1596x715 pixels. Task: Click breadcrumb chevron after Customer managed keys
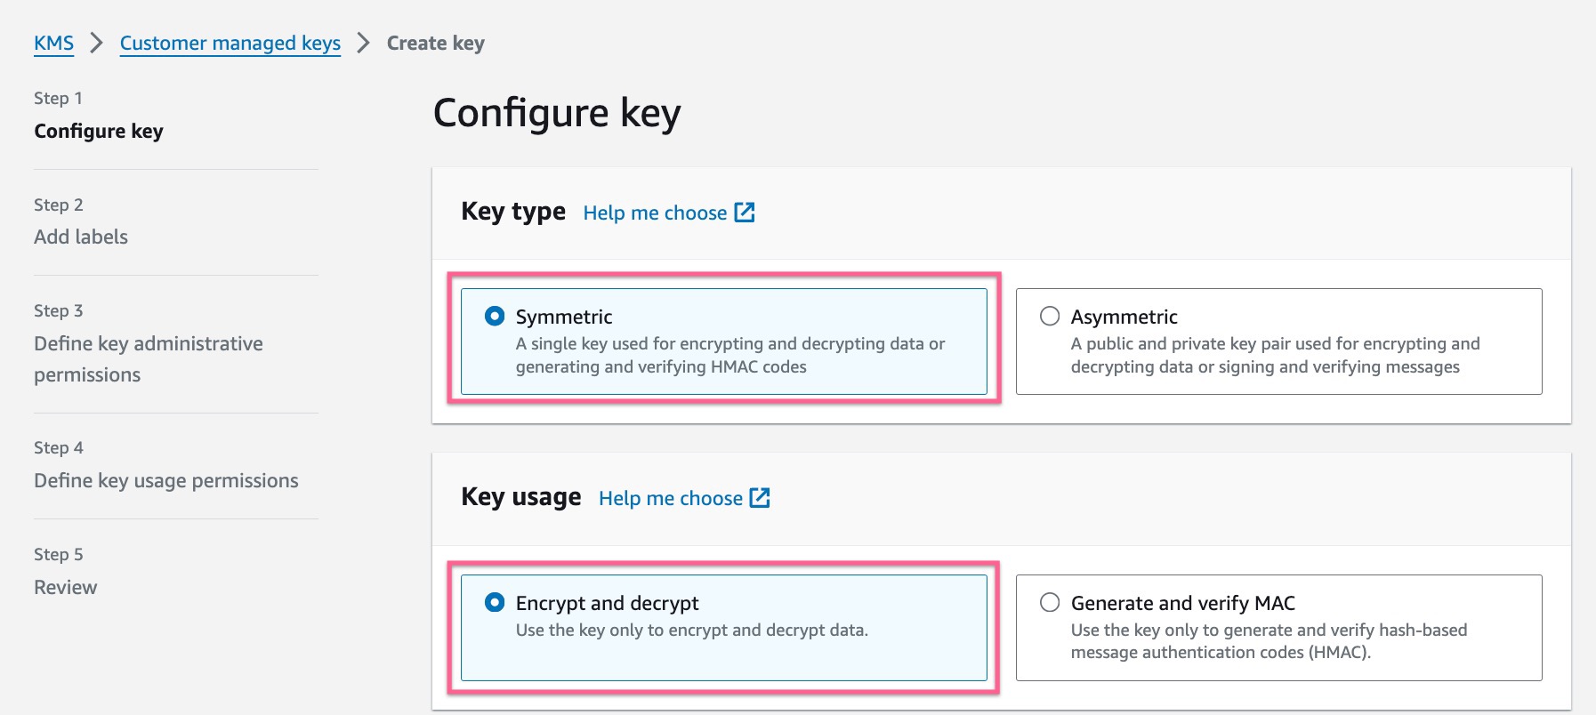pyautogui.click(x=363, y=43)
